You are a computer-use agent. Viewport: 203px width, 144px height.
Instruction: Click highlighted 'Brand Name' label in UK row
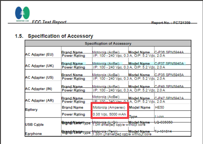(x=72, y=64)
